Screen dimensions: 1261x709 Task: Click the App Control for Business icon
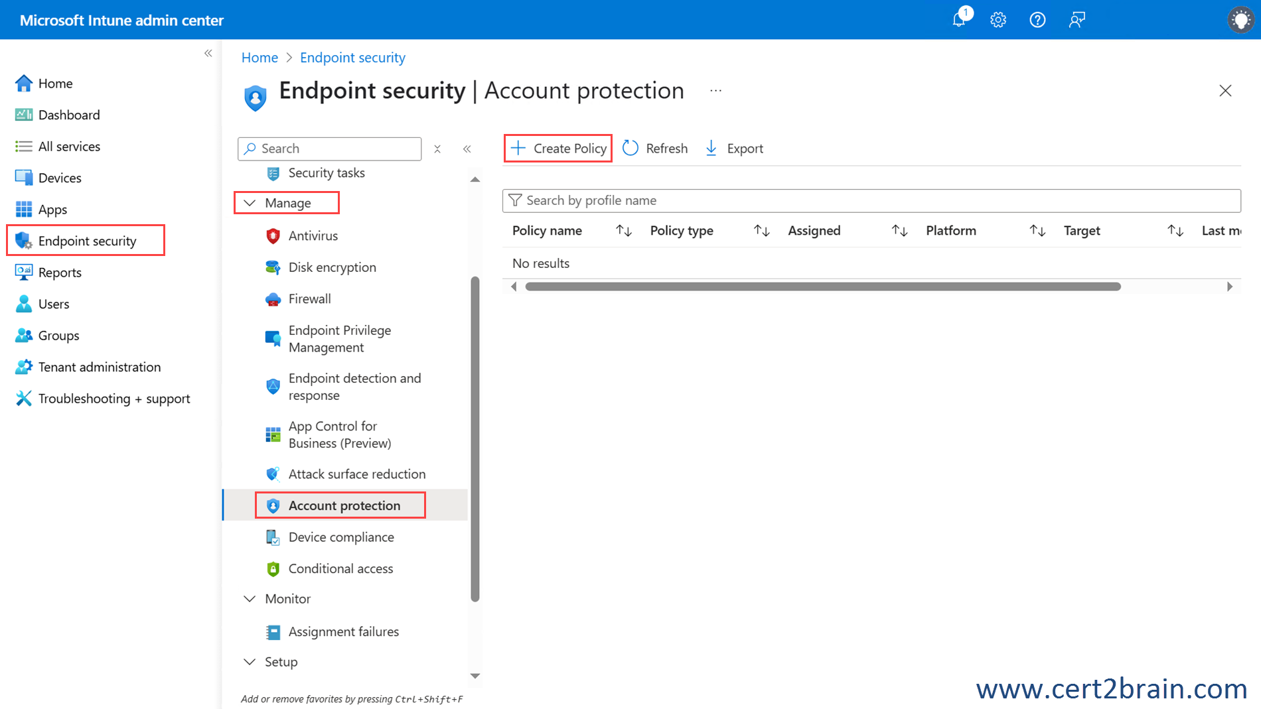(x=273, y=434)
